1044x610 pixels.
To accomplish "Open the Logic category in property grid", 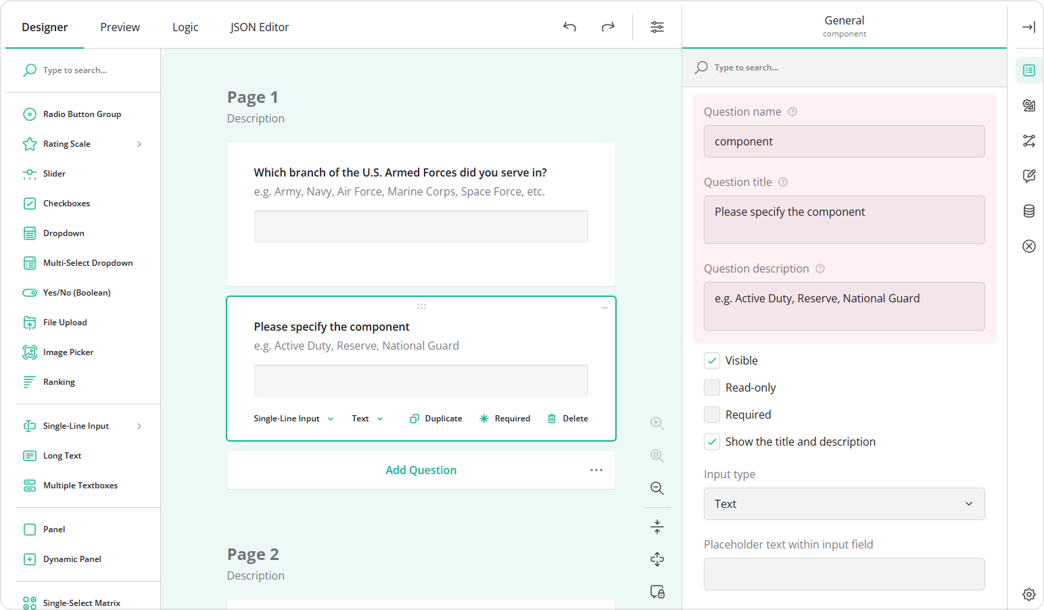I will point(1028,141).
